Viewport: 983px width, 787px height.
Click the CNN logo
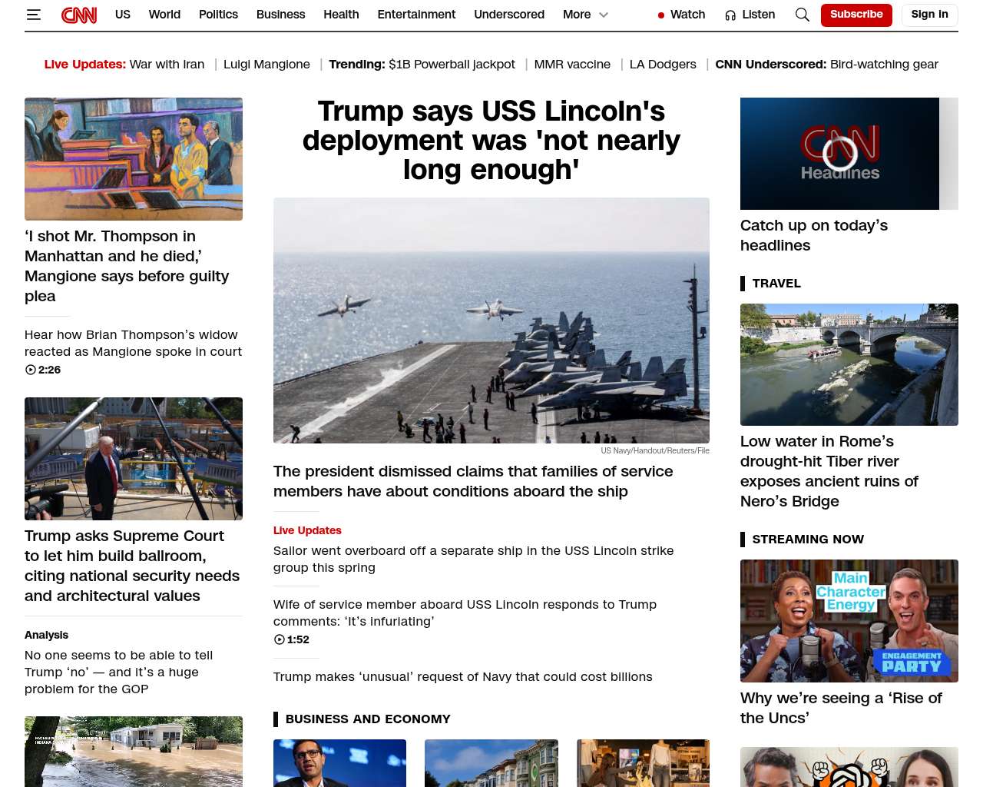click(x=79, y=15)
